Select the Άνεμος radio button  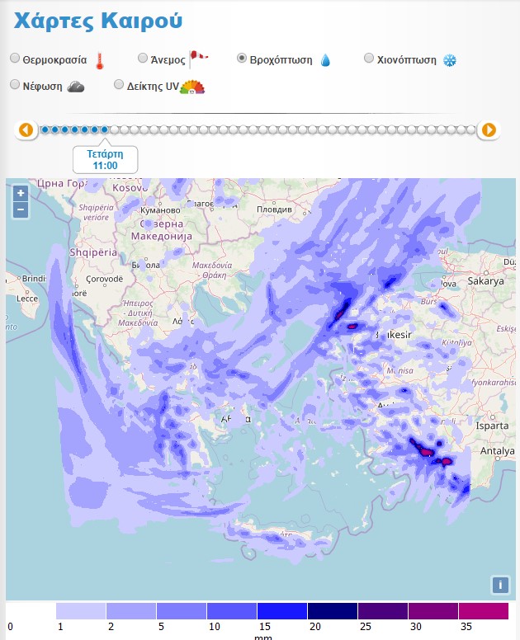(143, 58)
